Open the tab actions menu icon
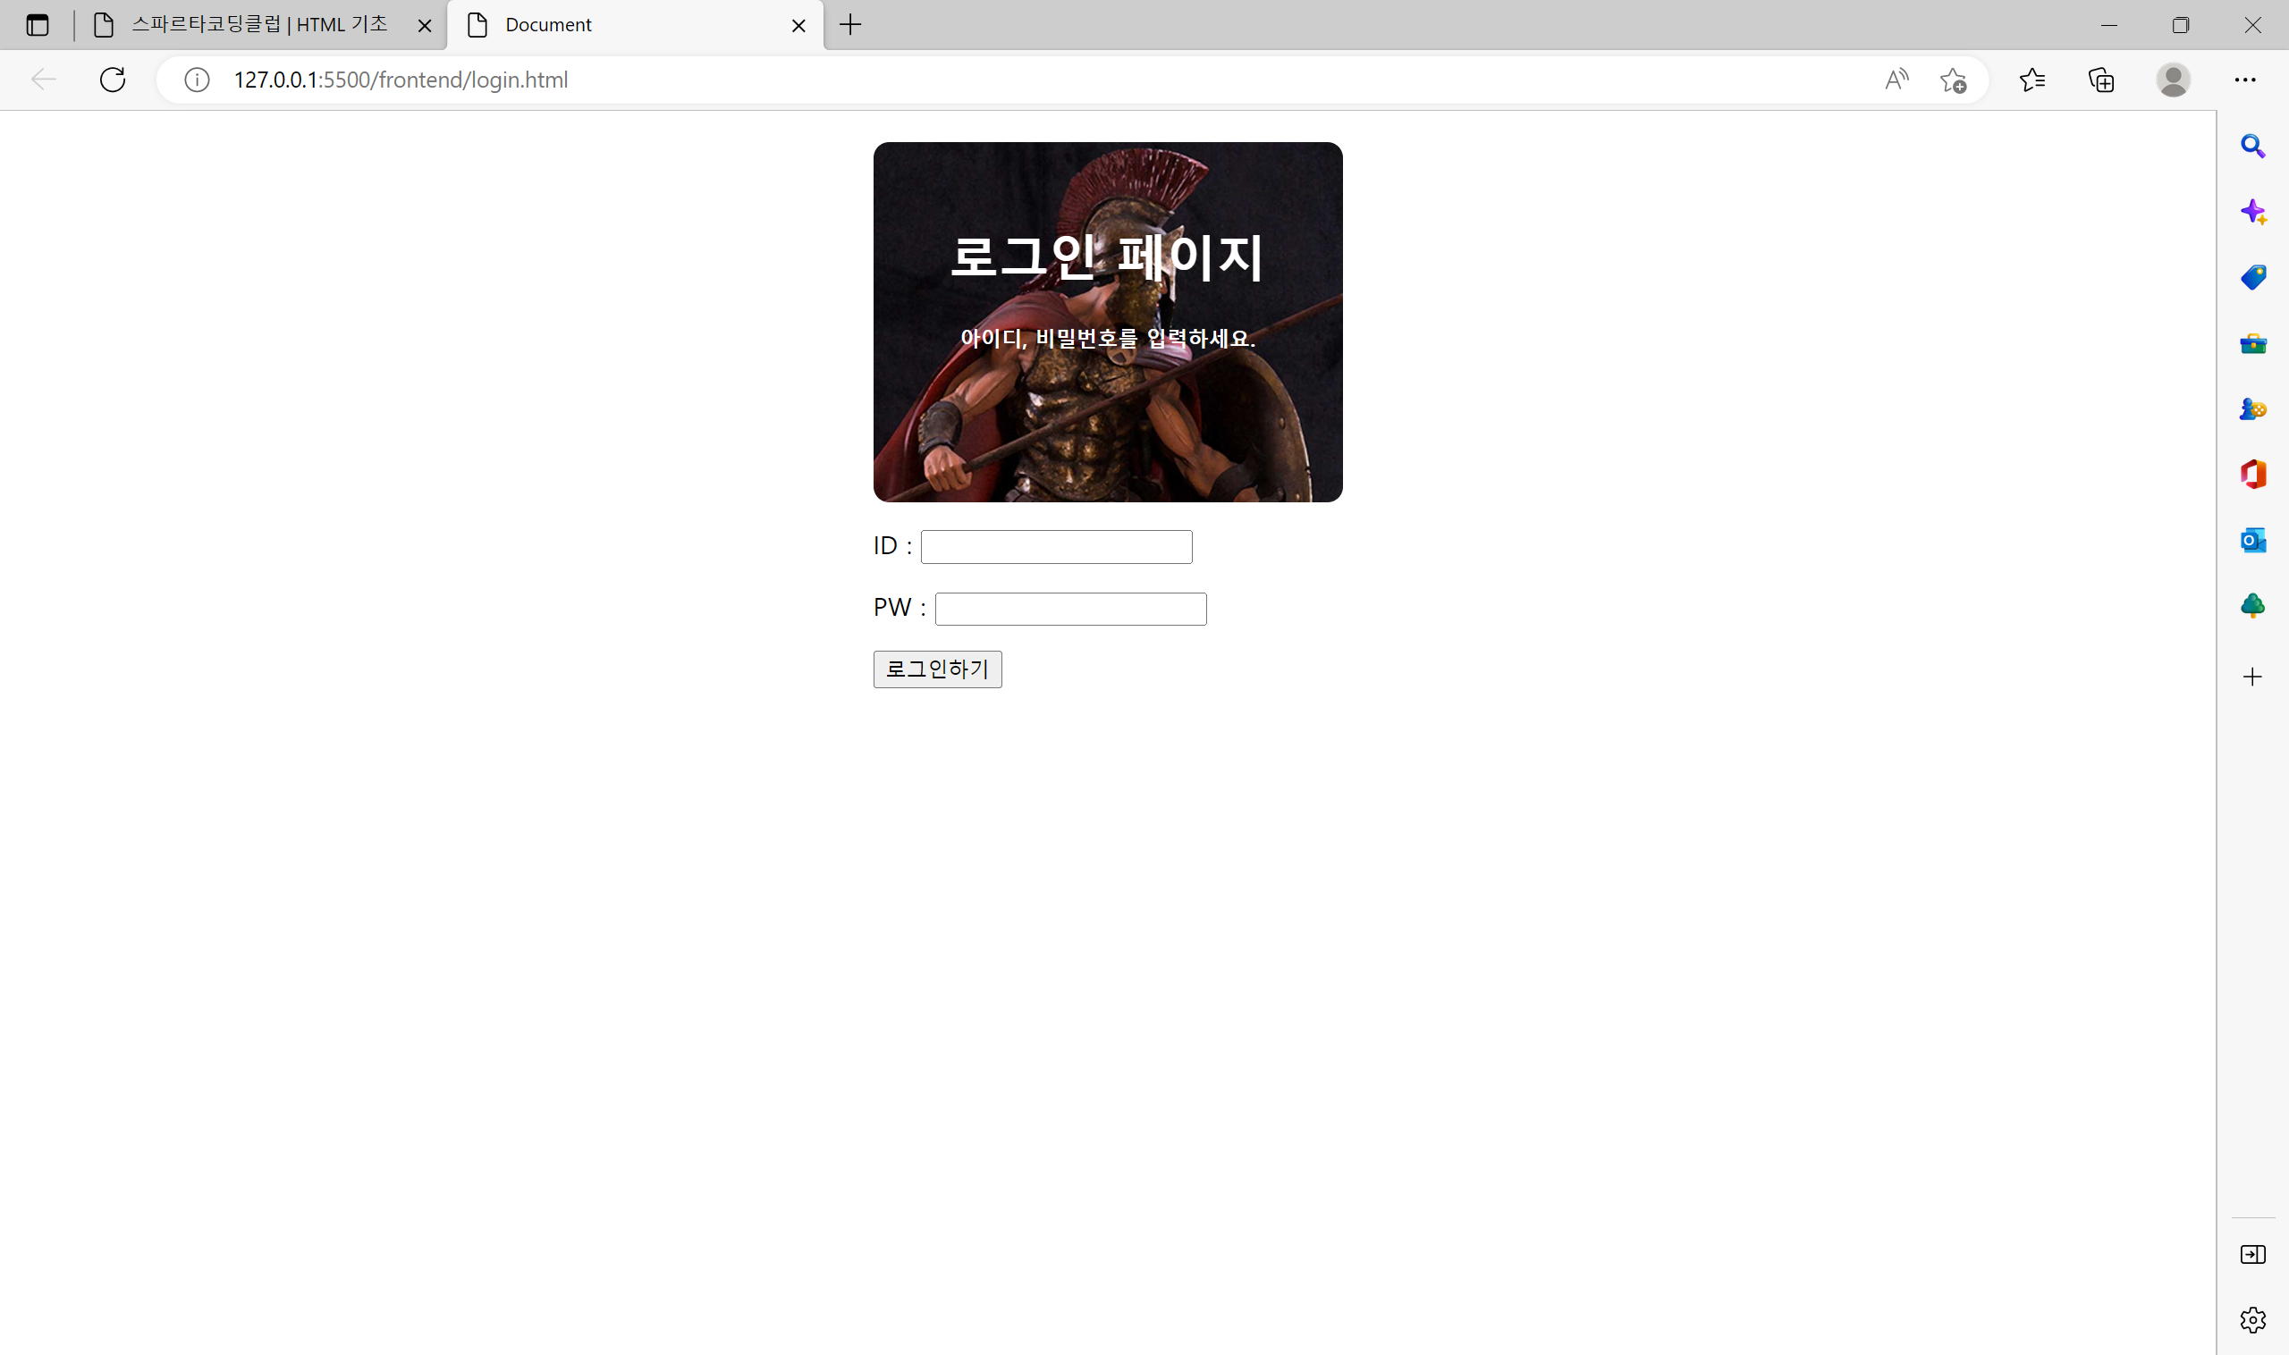Image resolution: width=2289 pixels, height=1355 pixels. tap(38, 25)
